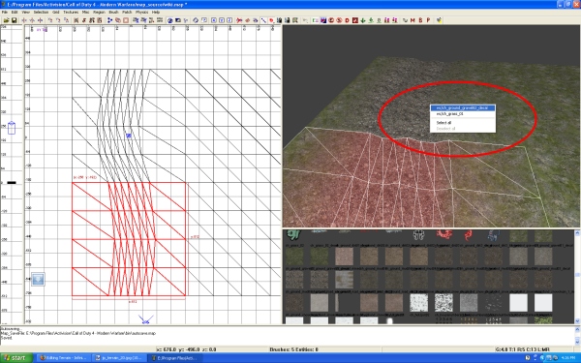Click the console log vertical scrollbar
Screen dimensions: 581x363
[577, 336]
